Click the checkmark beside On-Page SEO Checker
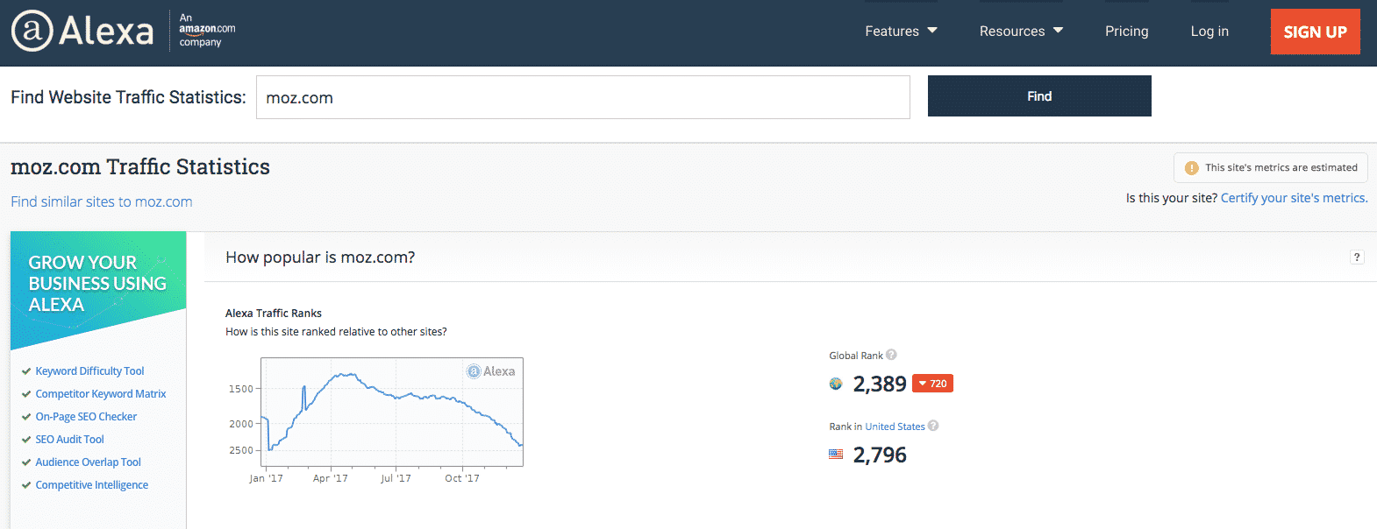The height and width of the screenshot is (529, 1377). pyautogui.click(x=26, y=417)
